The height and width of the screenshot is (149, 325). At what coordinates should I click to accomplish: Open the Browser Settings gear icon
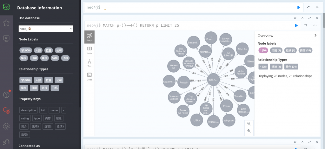(6, 126)
